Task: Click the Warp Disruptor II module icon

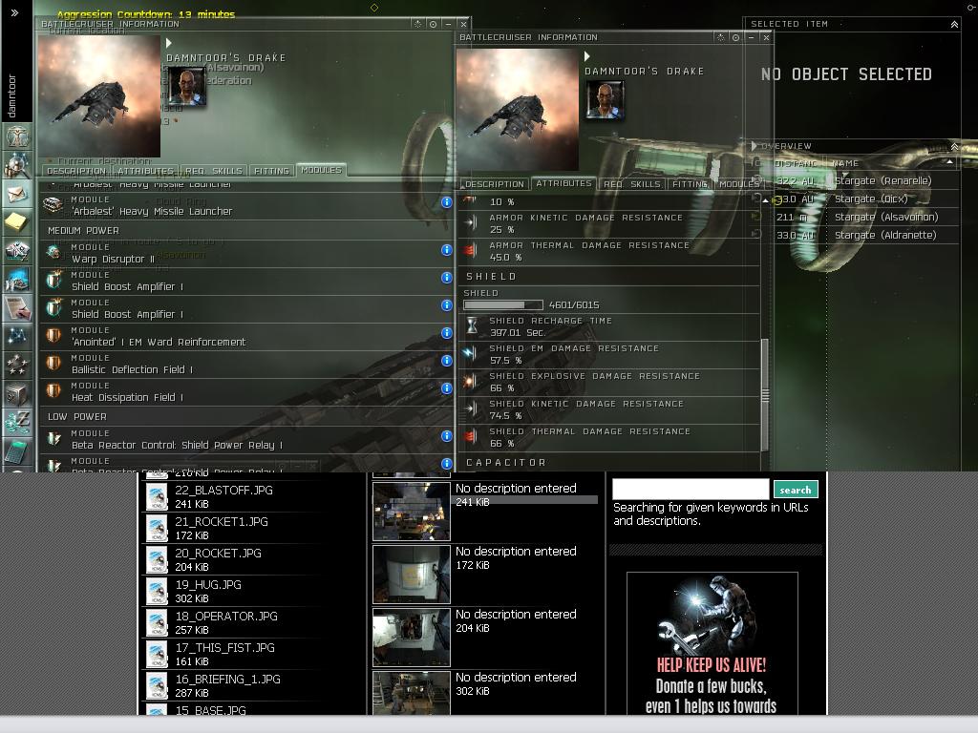Action: pos(54,252)
